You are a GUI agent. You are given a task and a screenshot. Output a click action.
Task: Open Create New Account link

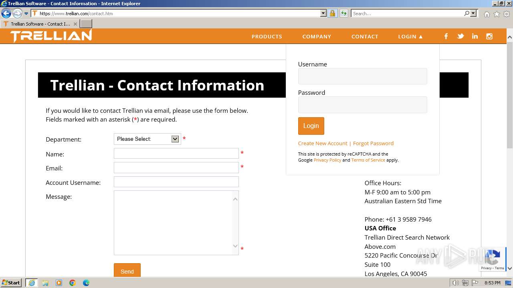click(x=323, y=143)
